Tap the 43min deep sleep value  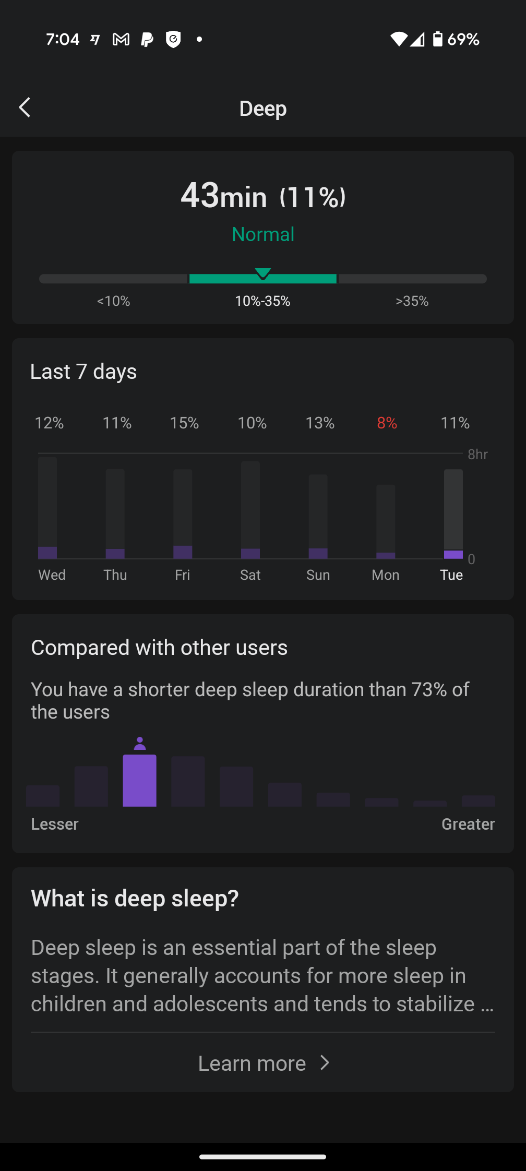(x=223, y=196)
